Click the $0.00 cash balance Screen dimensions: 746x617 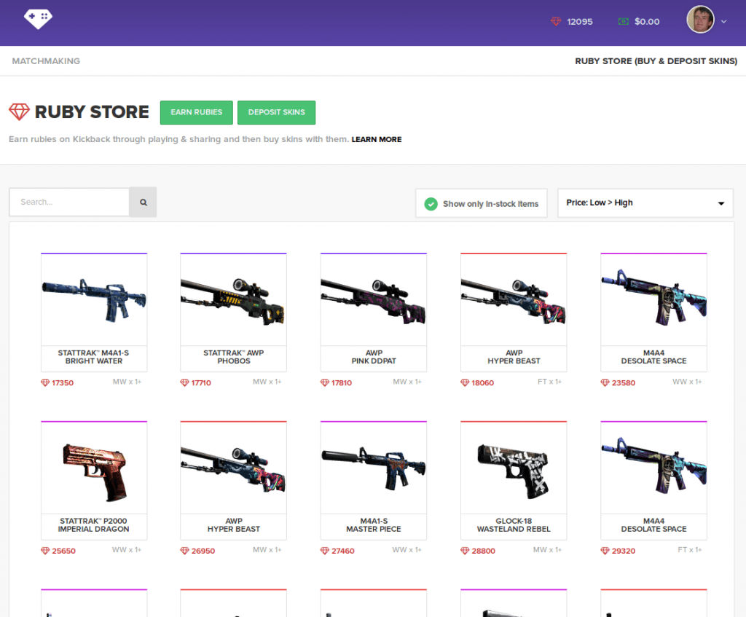click(x=647, y=21)
